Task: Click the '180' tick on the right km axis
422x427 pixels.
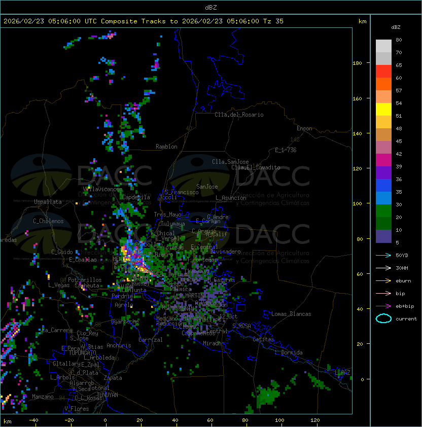Action: [x=357, y=63]
